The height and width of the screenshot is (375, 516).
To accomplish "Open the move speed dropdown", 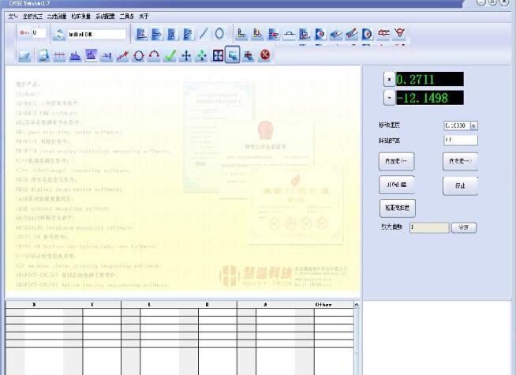I will (x=473, y=125).
